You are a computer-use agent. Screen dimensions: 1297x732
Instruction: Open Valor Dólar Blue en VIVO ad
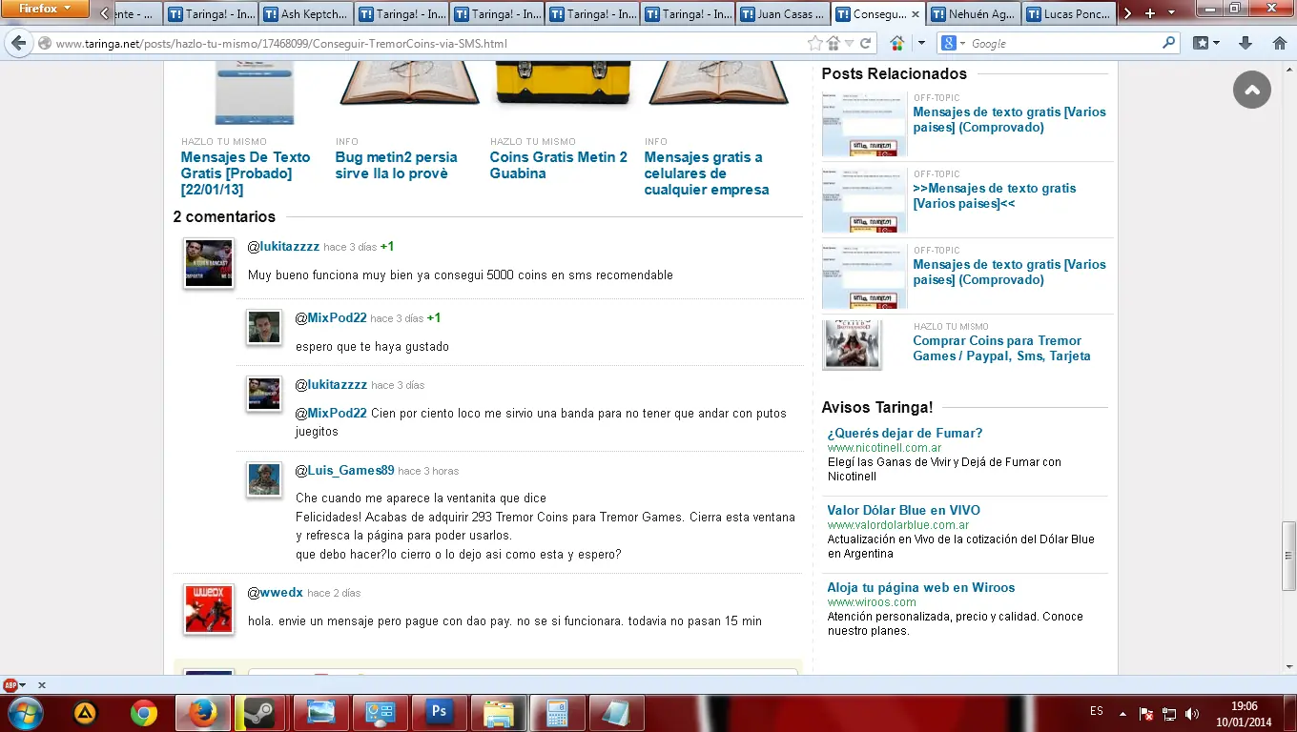(903, 510)
